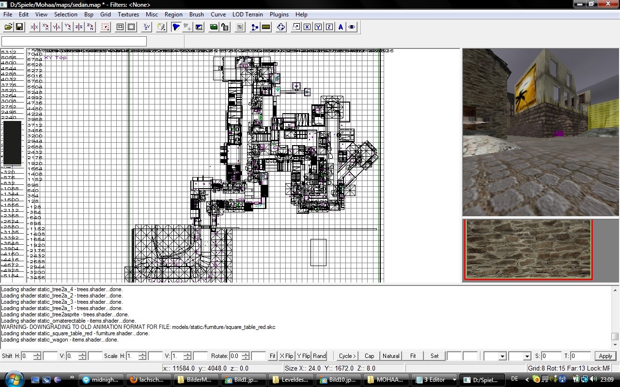Image resolution: width=620 pixels, height=387 pixels.
Task: Rotate selection around Z axis icon
Action: click(x=90, y=27)
